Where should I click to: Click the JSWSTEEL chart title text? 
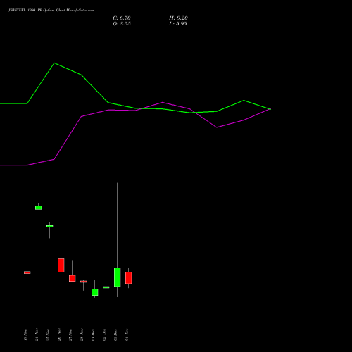click(51, 11)
